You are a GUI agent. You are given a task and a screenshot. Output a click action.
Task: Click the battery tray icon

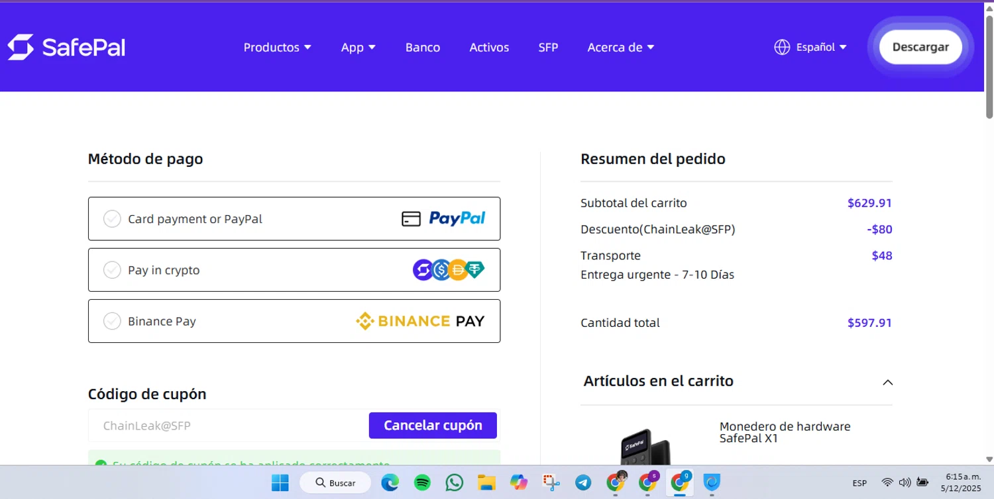click(x=922, y=482)
